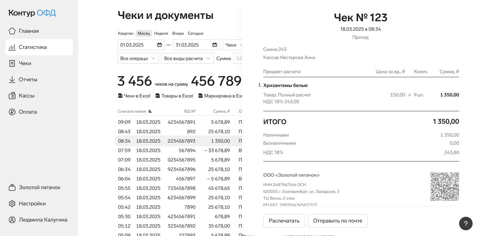Click the Чеки receipt icon in sidebar
This screenshot has width=478, height=236.
tap(12, 63)
